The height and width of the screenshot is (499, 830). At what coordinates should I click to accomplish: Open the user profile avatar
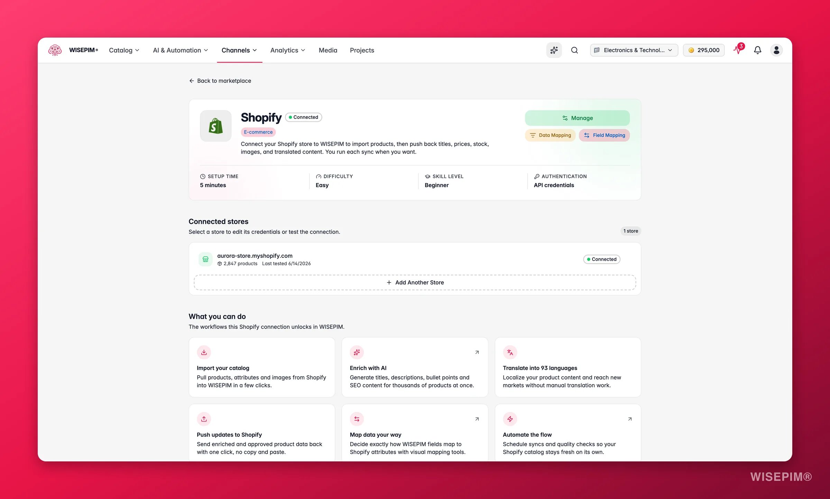pos(776,50)
